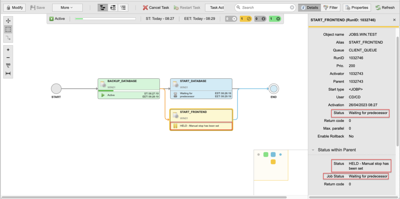Clear the Search field
400x199 pixels.
[292, 7]
